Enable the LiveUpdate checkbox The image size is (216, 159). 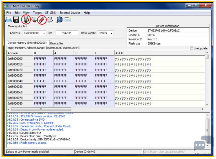pos(191,48)
